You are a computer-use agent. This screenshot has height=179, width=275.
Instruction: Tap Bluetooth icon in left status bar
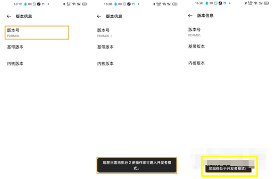[x=64, y=4]
